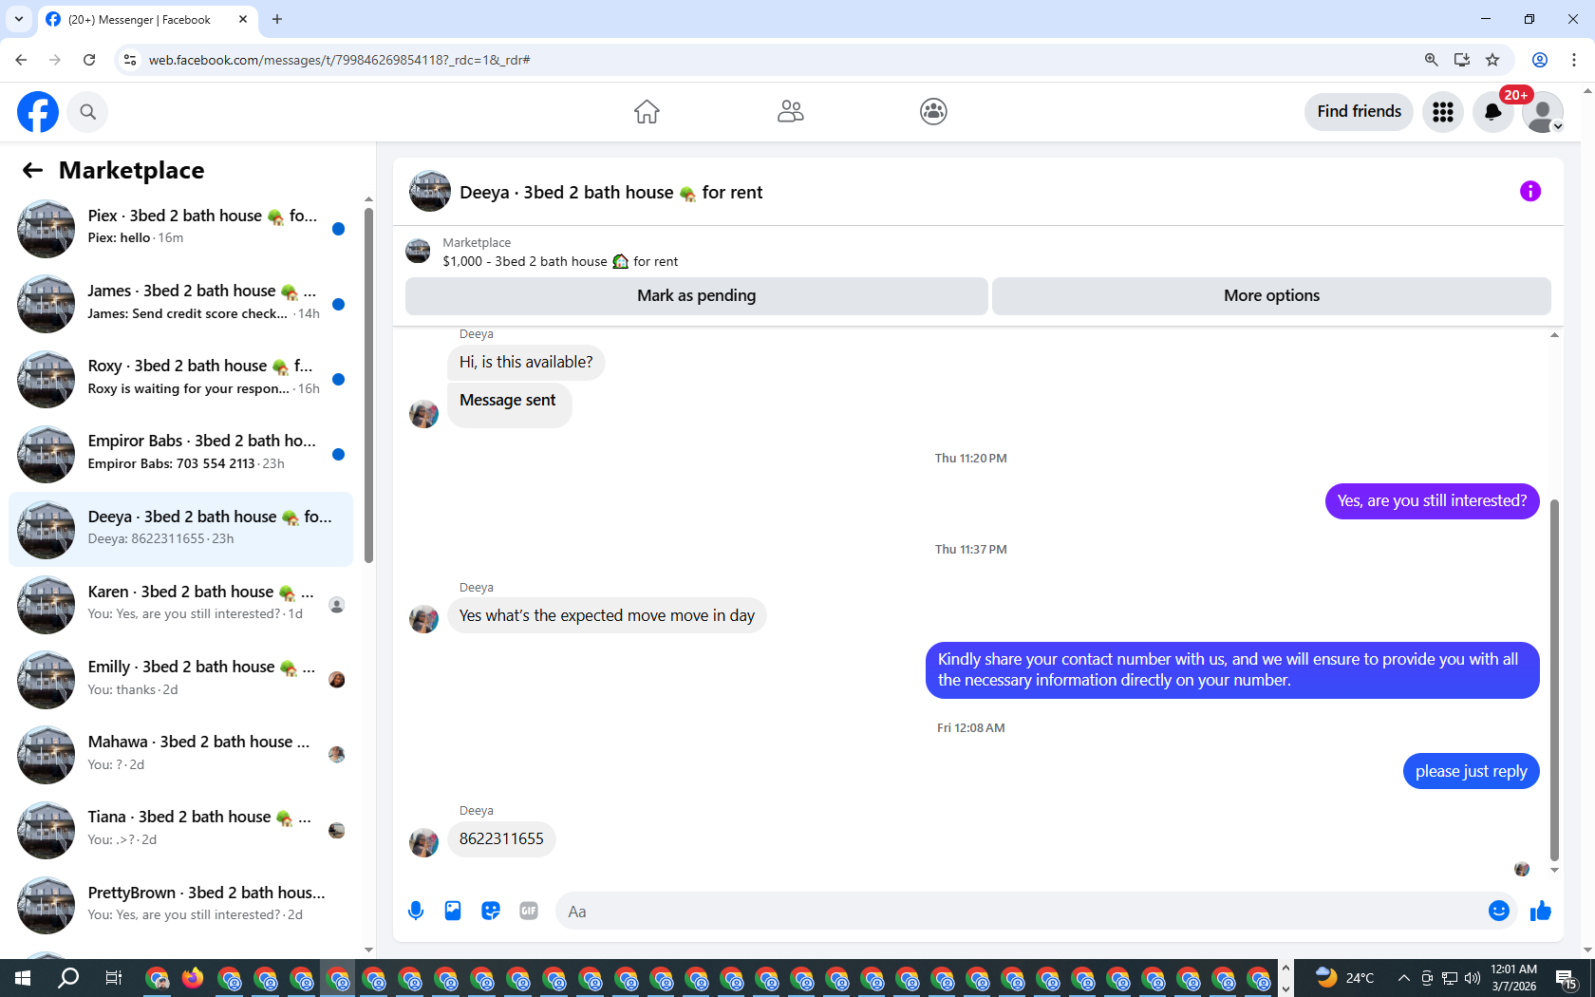Click the install app icon in address bar
Screen dimensions: 1595x997
point(1462,60)
